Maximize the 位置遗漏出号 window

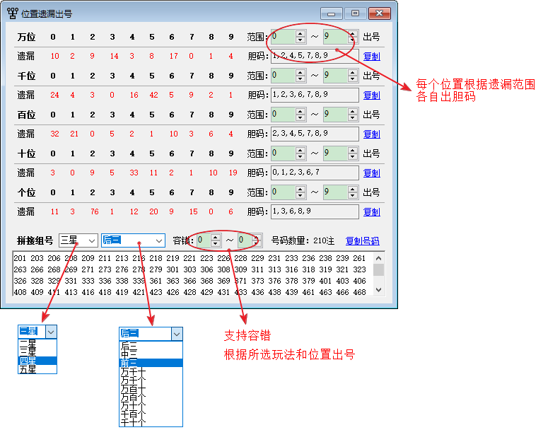[355, 13]
